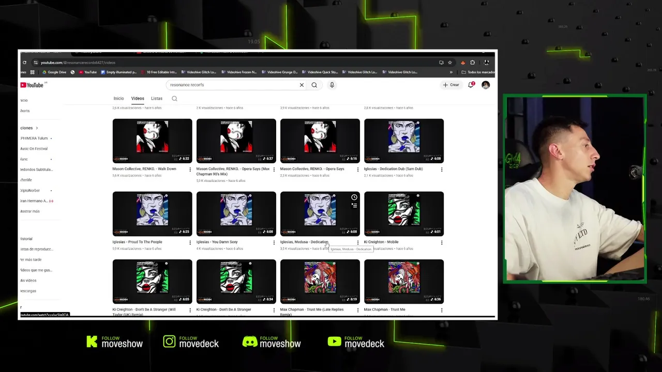
Task: Expand the subscriptions section chevron in the sidebar
Action: coord(37,128)
